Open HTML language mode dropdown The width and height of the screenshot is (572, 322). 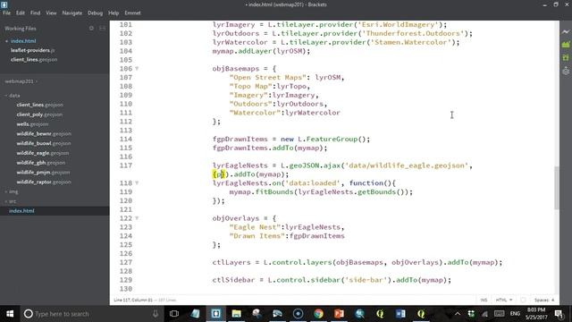point(504,300)
